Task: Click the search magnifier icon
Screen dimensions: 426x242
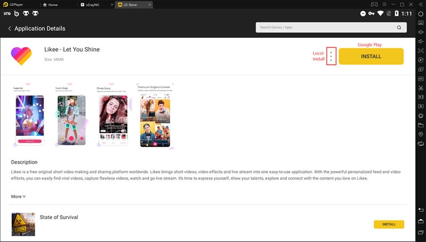Action: (399, 28)
